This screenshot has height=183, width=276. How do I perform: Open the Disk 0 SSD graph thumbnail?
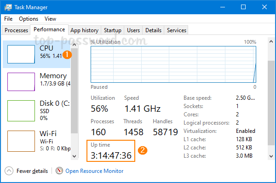point(21,111)
